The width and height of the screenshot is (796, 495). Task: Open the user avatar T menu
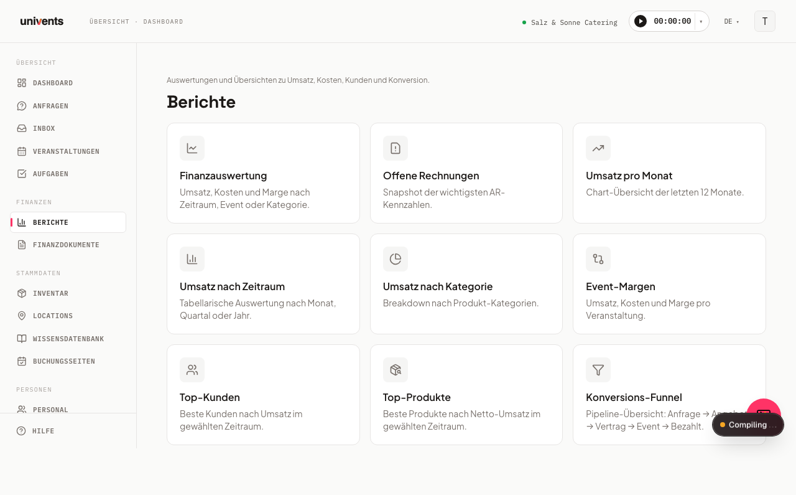tap(765, 21)
